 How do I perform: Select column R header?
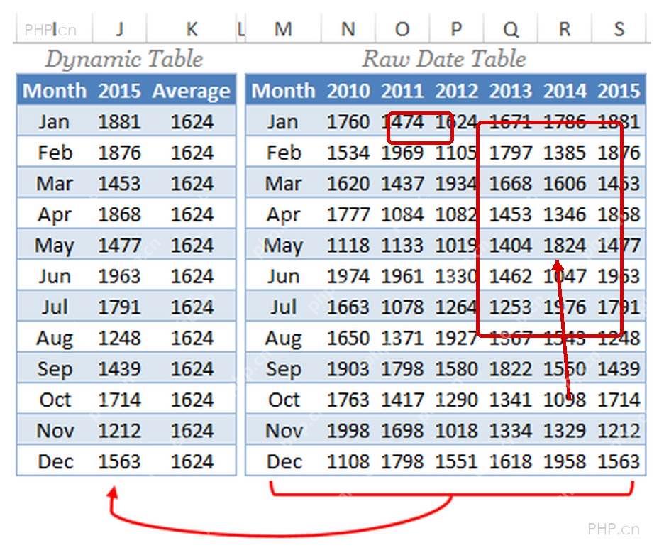565,29
